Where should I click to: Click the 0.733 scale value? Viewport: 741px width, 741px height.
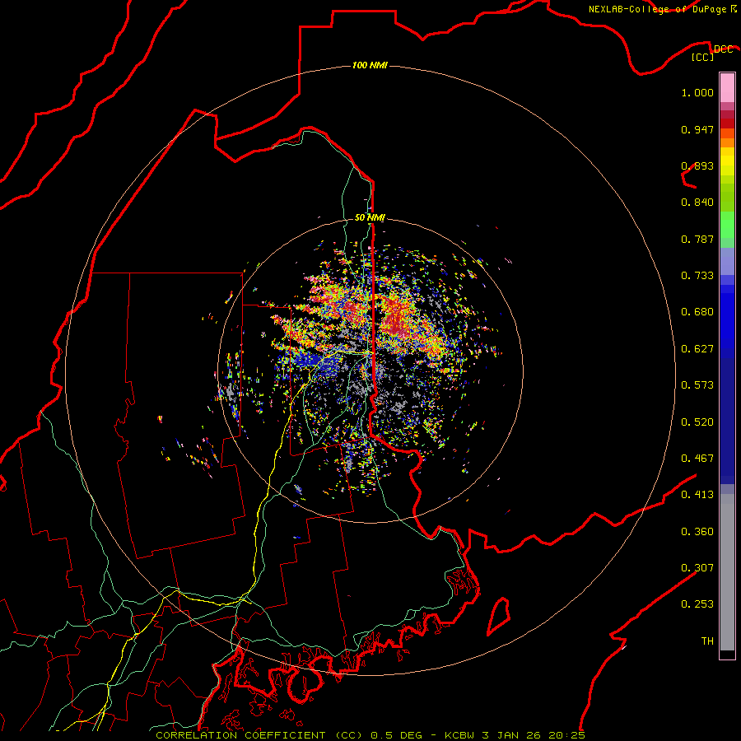697,276
